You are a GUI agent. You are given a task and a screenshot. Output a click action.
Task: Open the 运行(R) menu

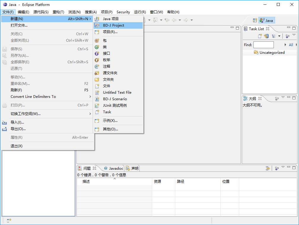[140, 12]
